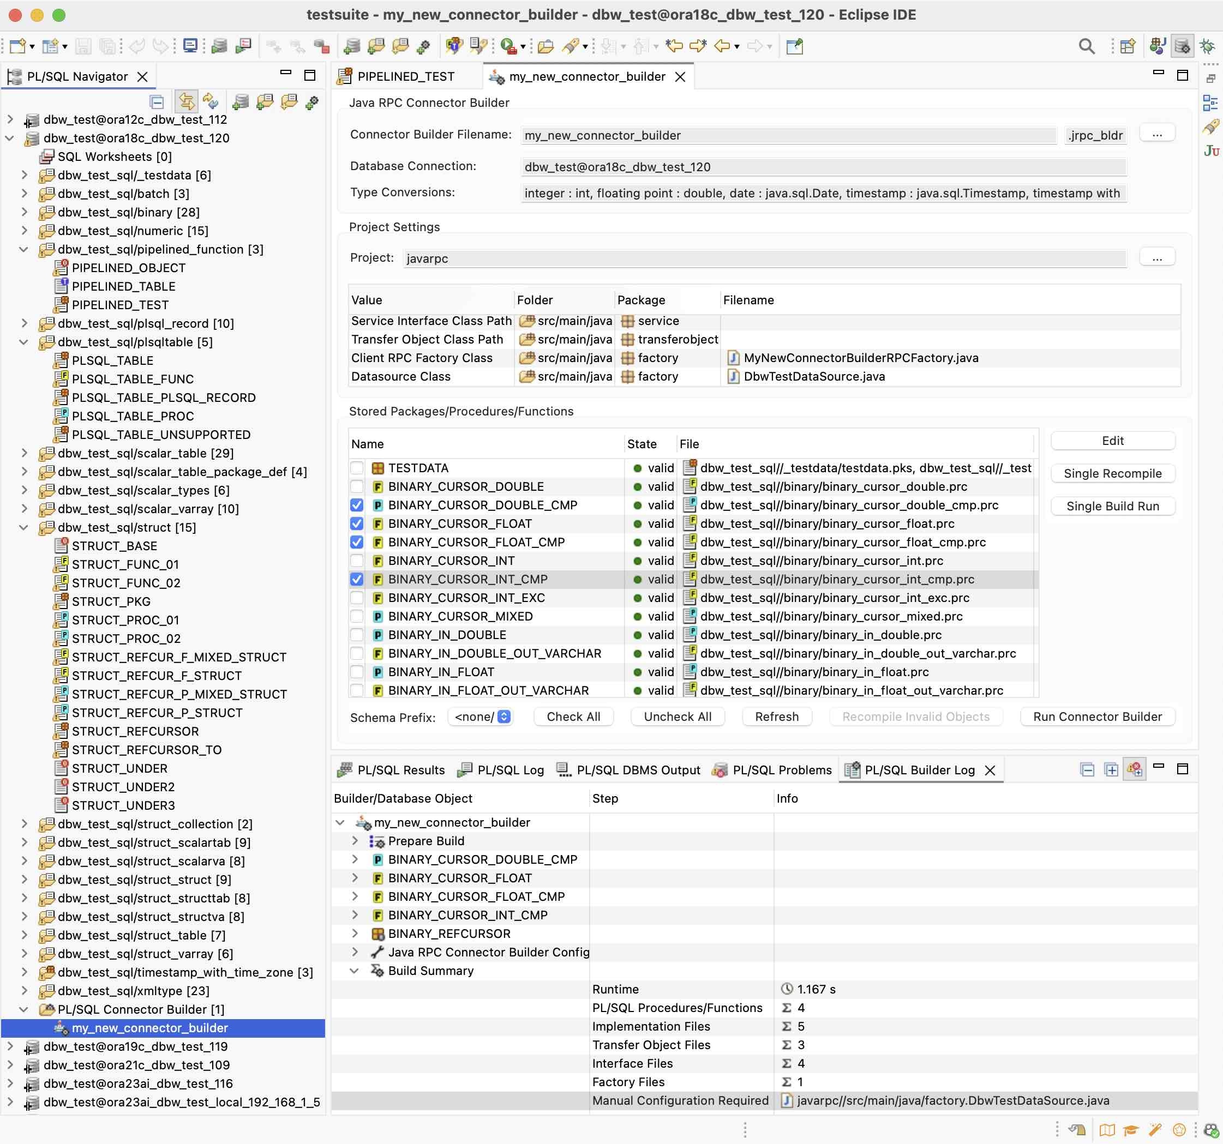Enable the TESTDATA package checkbox

tap(357, 467)
